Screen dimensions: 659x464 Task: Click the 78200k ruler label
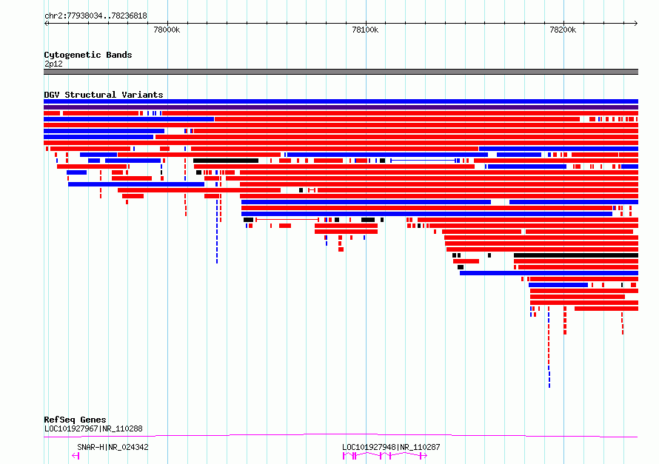tap(563, 30)
